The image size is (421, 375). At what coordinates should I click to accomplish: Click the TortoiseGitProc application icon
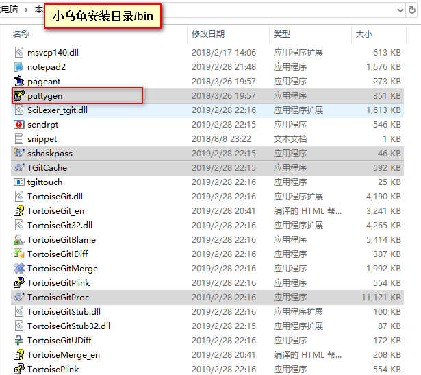(18, 297)
